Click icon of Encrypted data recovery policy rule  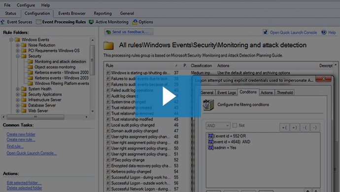(x=108, y=165)
